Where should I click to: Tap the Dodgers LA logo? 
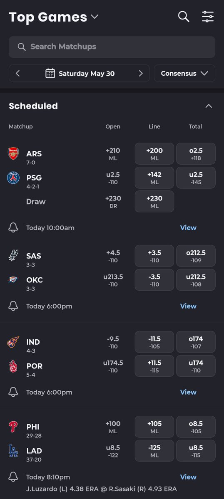pyautogui.click(x=13, y=451)
